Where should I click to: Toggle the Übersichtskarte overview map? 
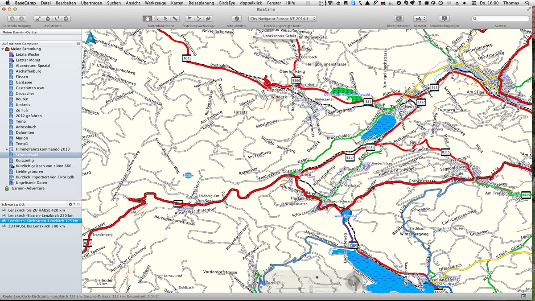399,19
